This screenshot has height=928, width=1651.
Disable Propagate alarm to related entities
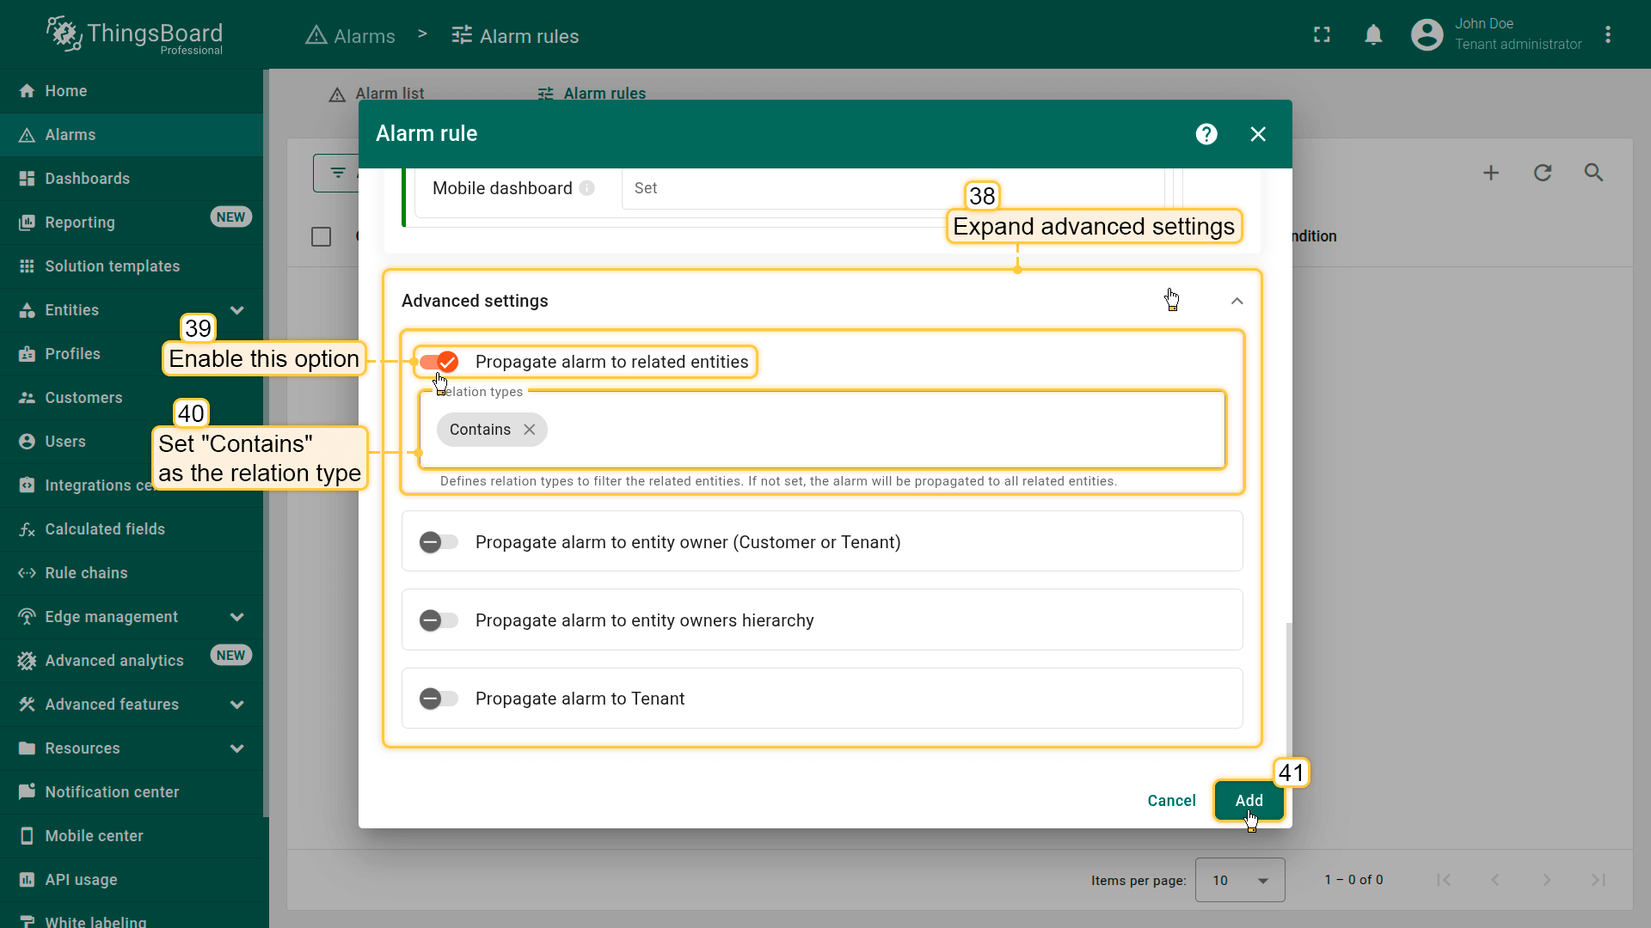[439, 362]
